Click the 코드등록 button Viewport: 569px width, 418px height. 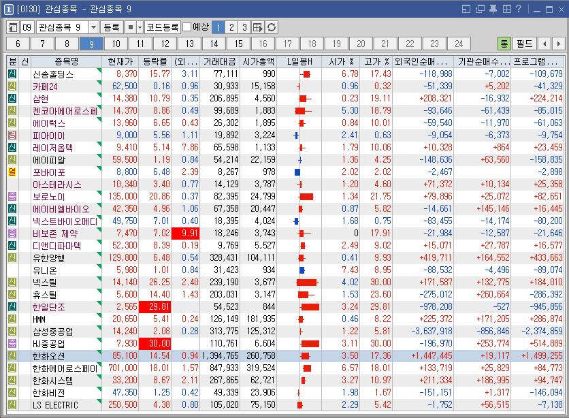coord(163,27)
